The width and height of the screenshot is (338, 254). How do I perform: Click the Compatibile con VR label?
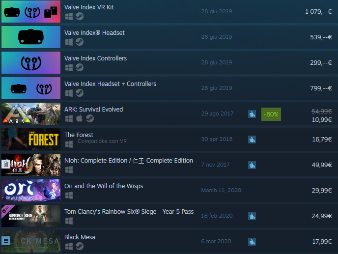tap(102, 141)
